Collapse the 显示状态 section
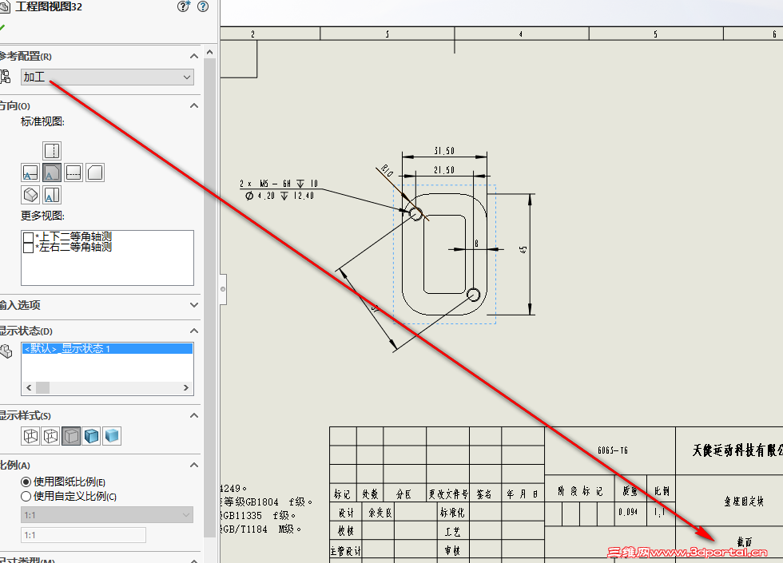This screenshot has width=783, height=563. pos(194,331)
